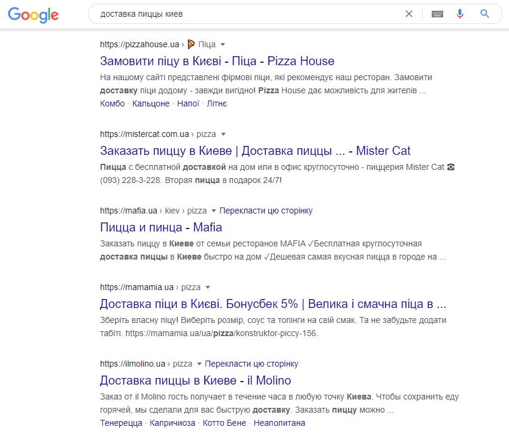This screenshot has height=433, width=509.
Task: Expand dropdown arrow next to pizzahouse.ua result
Action: click(223, 44)
